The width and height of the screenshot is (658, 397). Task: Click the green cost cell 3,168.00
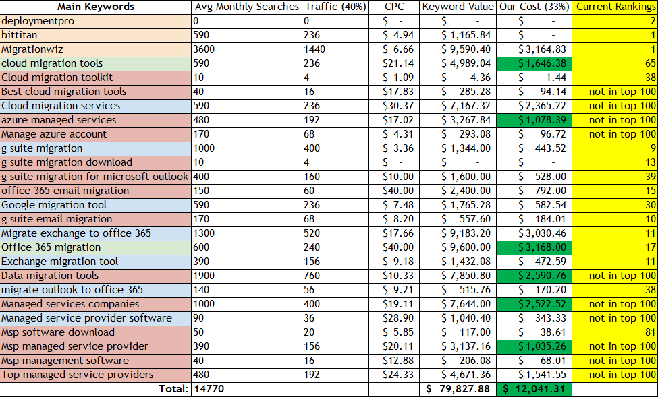coord(534,247)
